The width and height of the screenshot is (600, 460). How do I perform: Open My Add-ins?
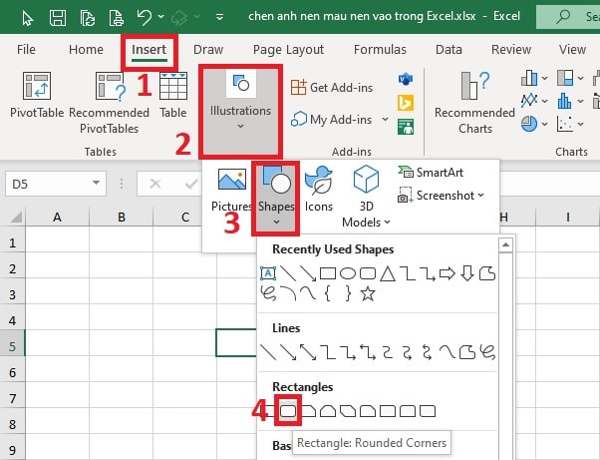click(x=332, y=120)
